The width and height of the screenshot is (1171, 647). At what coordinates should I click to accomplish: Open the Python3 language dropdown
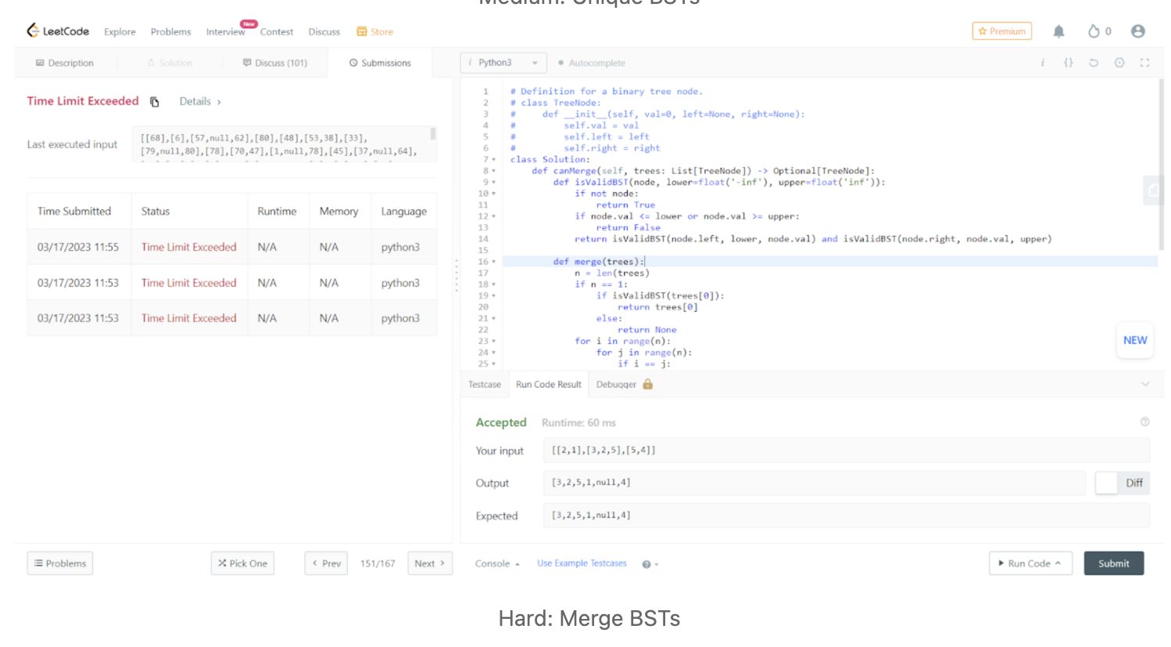point(503,63)
